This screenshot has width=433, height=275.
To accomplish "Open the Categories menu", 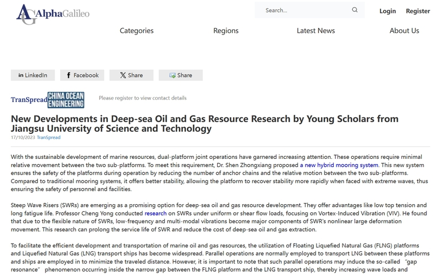I will tap(137, 31).
